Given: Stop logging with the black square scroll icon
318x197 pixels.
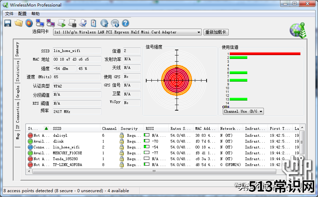Looking at the screenshot, I should [72, 23].
